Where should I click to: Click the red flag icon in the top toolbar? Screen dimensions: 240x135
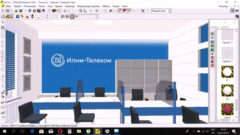pyautogui.click(x=125, y=11)
